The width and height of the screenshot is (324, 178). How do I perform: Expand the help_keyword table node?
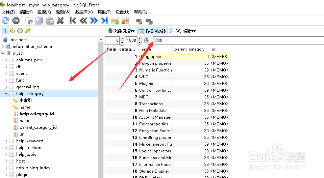(x=6, y=141)
